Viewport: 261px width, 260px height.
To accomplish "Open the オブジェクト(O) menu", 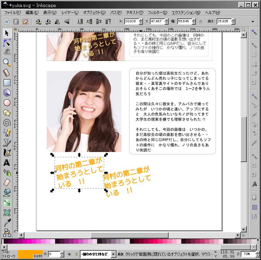I will [94, 13].
